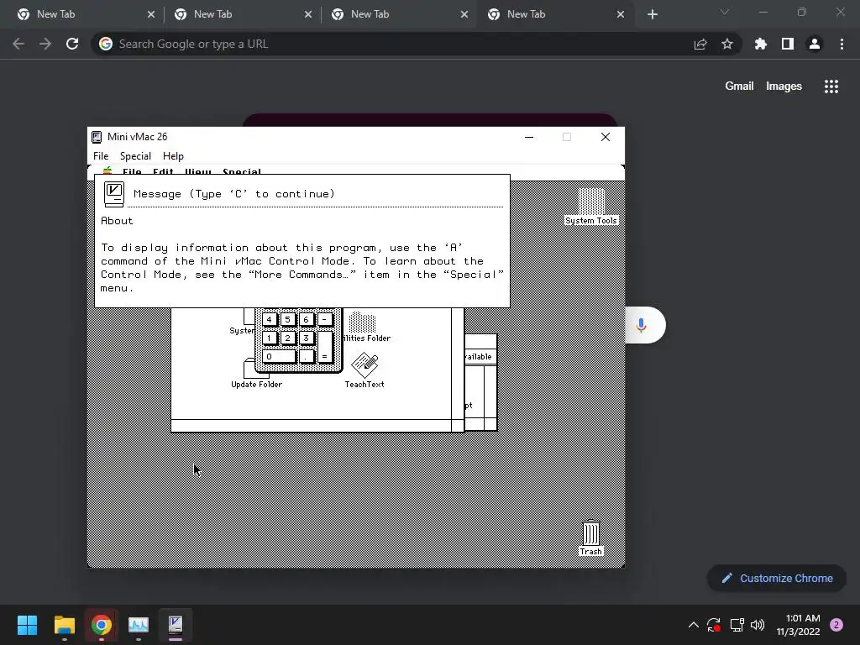This screenshot has height=645, width=860.
Task: Click calculator key 3
Action: click(x=306, y=338)
